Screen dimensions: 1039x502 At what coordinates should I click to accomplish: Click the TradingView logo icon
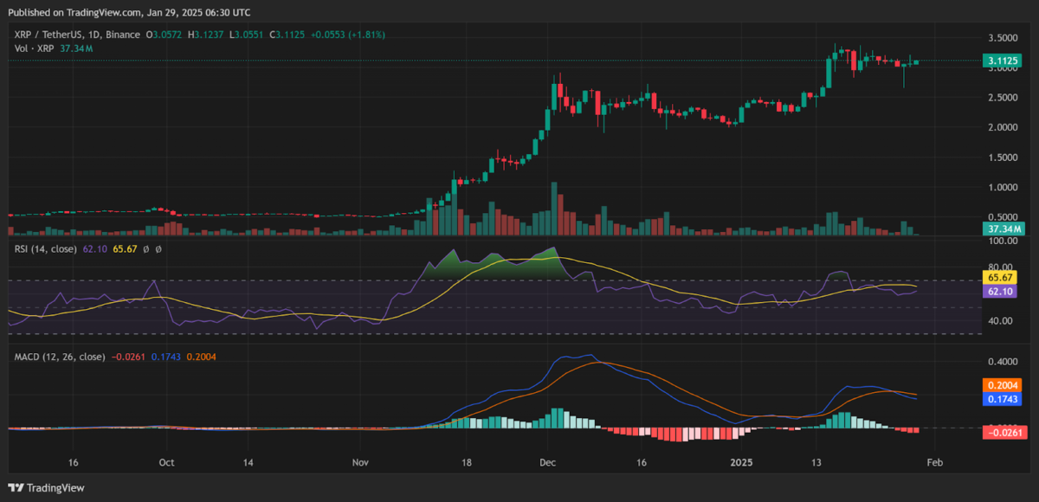point(16,488)
